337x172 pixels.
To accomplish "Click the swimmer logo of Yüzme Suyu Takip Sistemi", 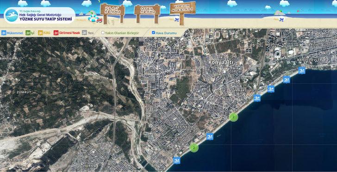I will pyautogui.click(x=12, y=15).
